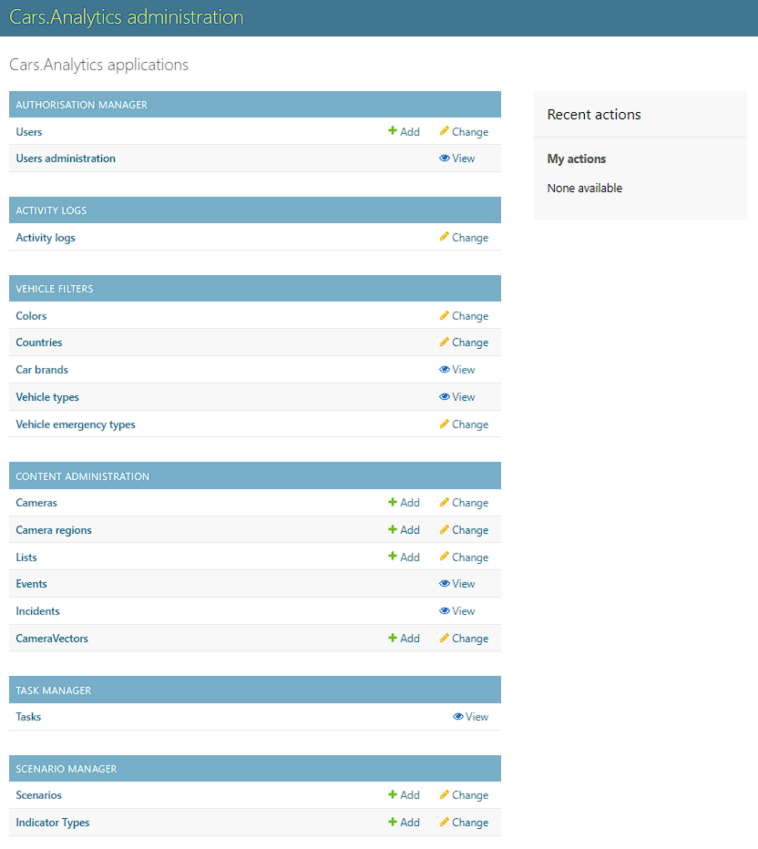Open the Users administration page

[65, 158]
